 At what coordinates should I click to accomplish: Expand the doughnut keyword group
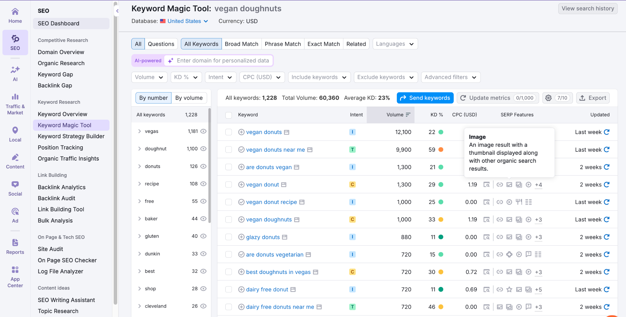point(140,149)
